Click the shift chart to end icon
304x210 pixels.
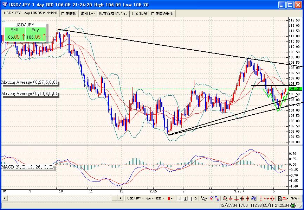point(179,198)
